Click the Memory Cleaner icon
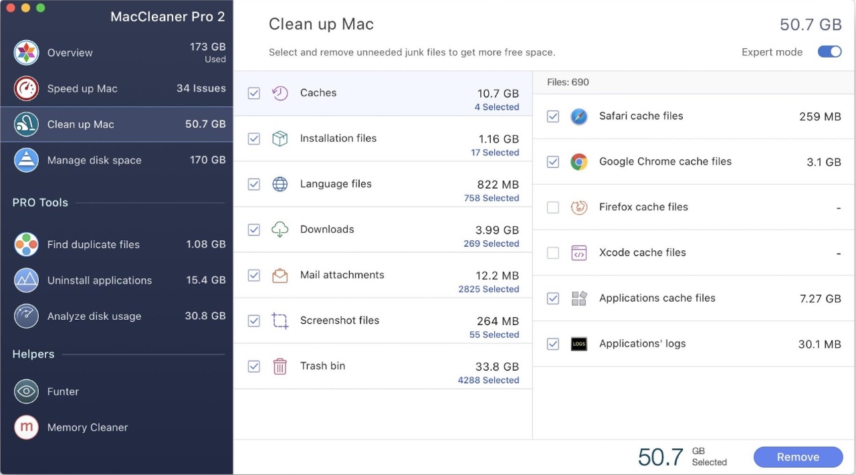Image resolution: width=856 pixels, height=475 pixels. click(26, 427)
